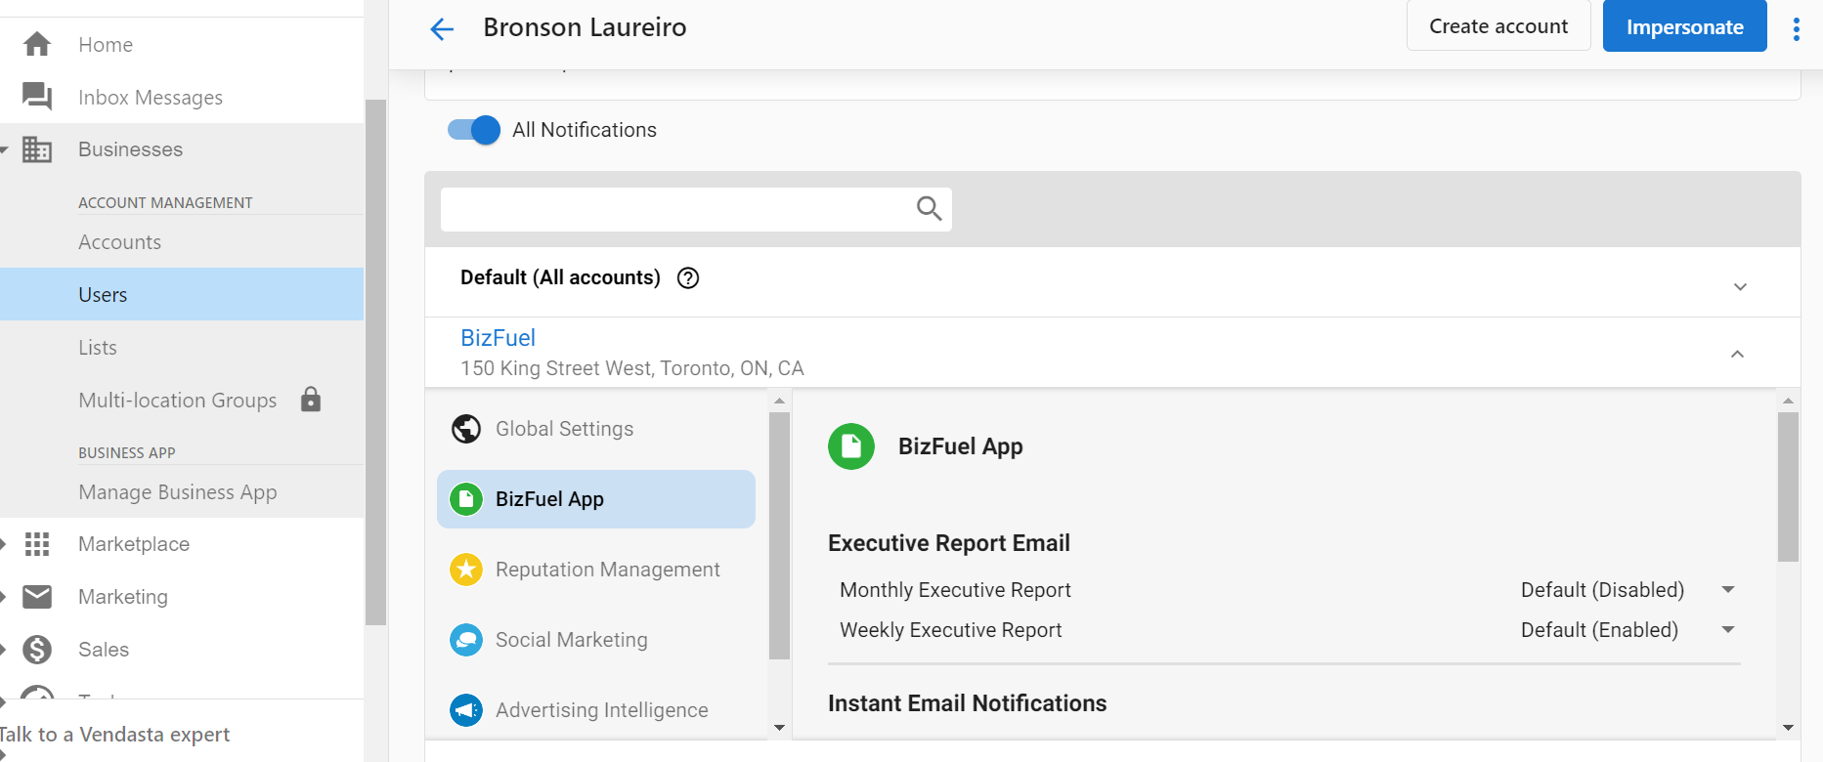The image size is (1823, 762).
Task: Click the Marketing envelope icon
Action: pos(37,596)
